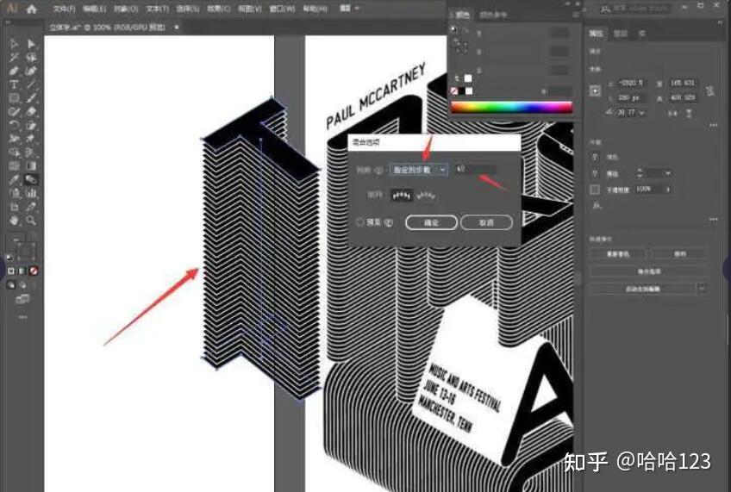Viewport: 731px width, 492px height.
Task: Select the Width tool
Action: (x=14, y=139)
